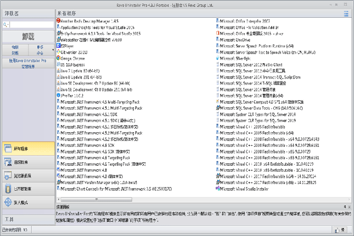Click the Microsoft Silverlight icon
The height and width of the screenshot is (236, 354).
218,58
